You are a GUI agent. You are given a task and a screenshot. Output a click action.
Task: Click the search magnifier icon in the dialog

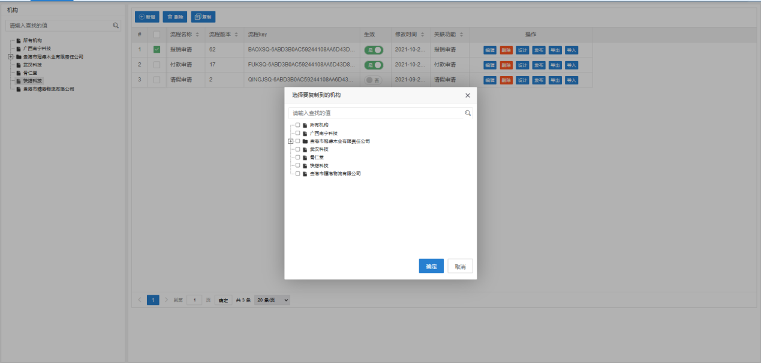(468, 113)
